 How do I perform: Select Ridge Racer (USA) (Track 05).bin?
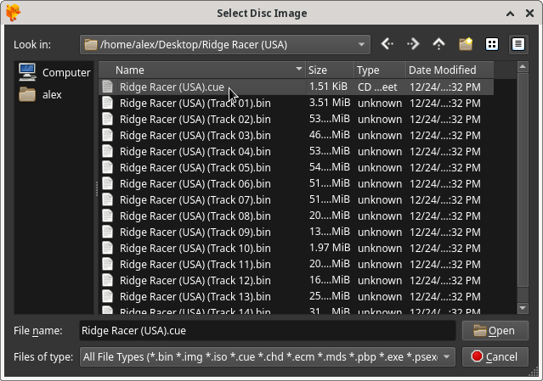pyautogui.click(x=195, y=167)
